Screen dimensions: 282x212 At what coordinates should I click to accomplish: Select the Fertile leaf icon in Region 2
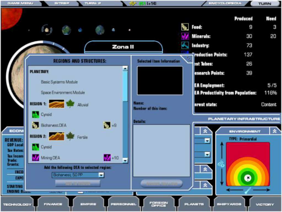[x=70, y=136]
